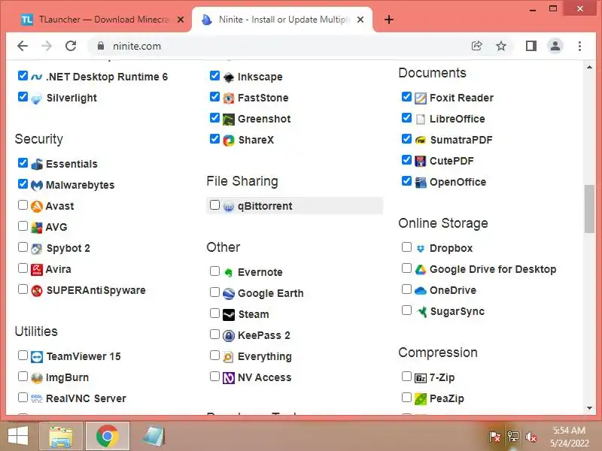Image resolution: width=602 pixels, height=451 pixels.
Task: Bookmark this page with the star icon
Action: click(x=501, y=46)
